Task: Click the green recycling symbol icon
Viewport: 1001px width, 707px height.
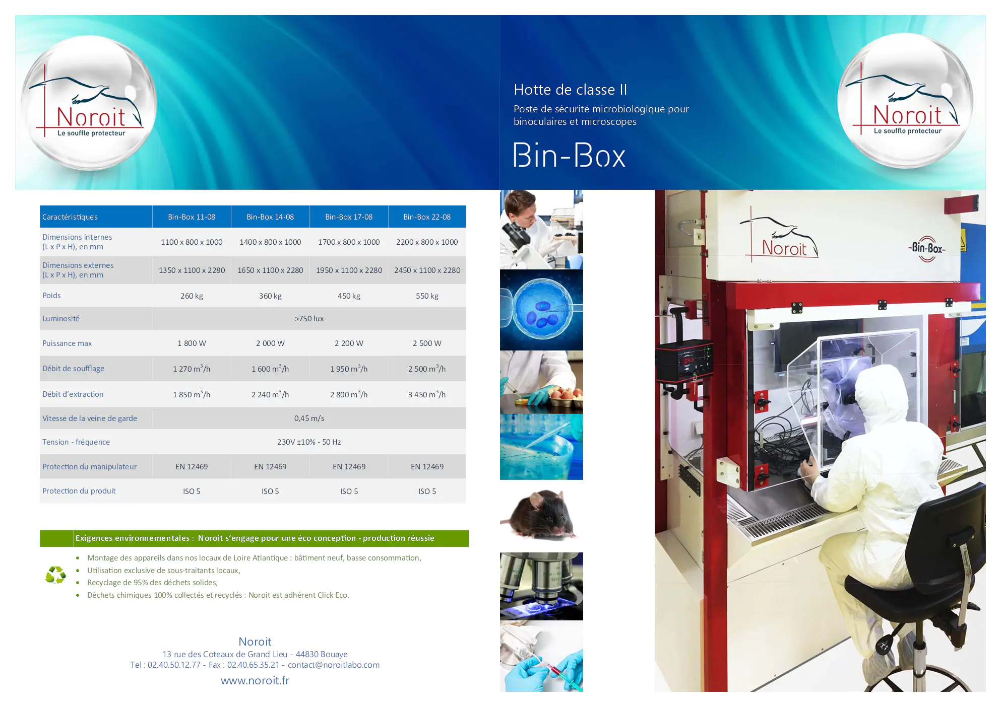Action: tap(55, 575)
